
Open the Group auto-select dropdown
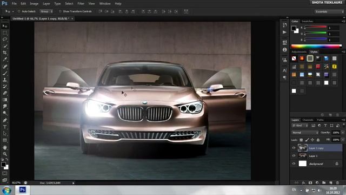click(x=46, y=11)
